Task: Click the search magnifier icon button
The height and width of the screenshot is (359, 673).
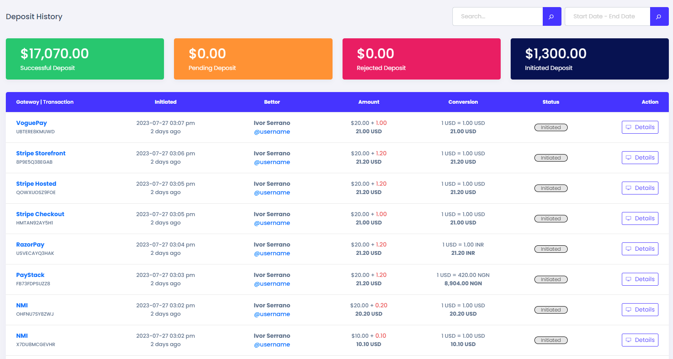Action: (551, 17)
